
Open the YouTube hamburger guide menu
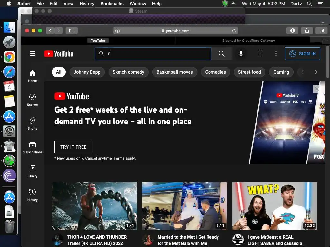pyautogui.click(x=33, y=54)
